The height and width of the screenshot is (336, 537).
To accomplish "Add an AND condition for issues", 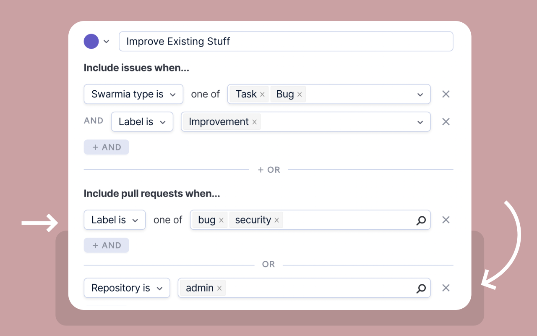I will [x=107, y=147].
